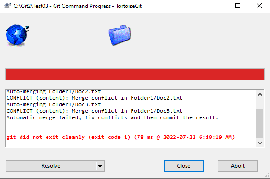Click the log scrollbar down arrow

(x=260, y=143)
